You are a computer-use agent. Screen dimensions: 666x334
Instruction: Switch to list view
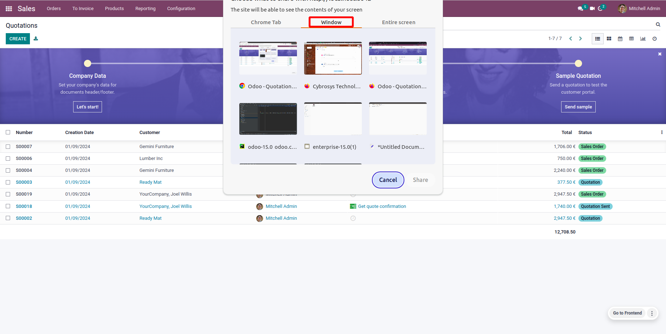coord(598,39)
